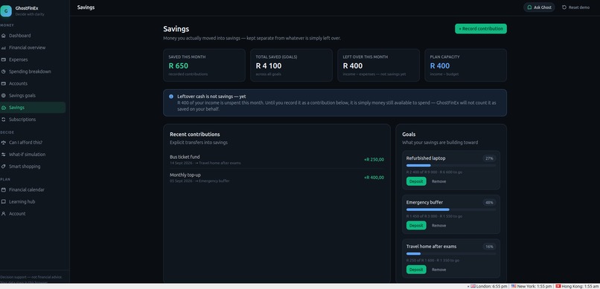Click Reset demo in the top bar
Image resolution: width=600 pixels, height=289 pixels.
click(575, 7)
